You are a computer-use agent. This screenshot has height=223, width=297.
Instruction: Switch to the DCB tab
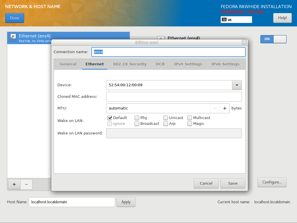160,64
